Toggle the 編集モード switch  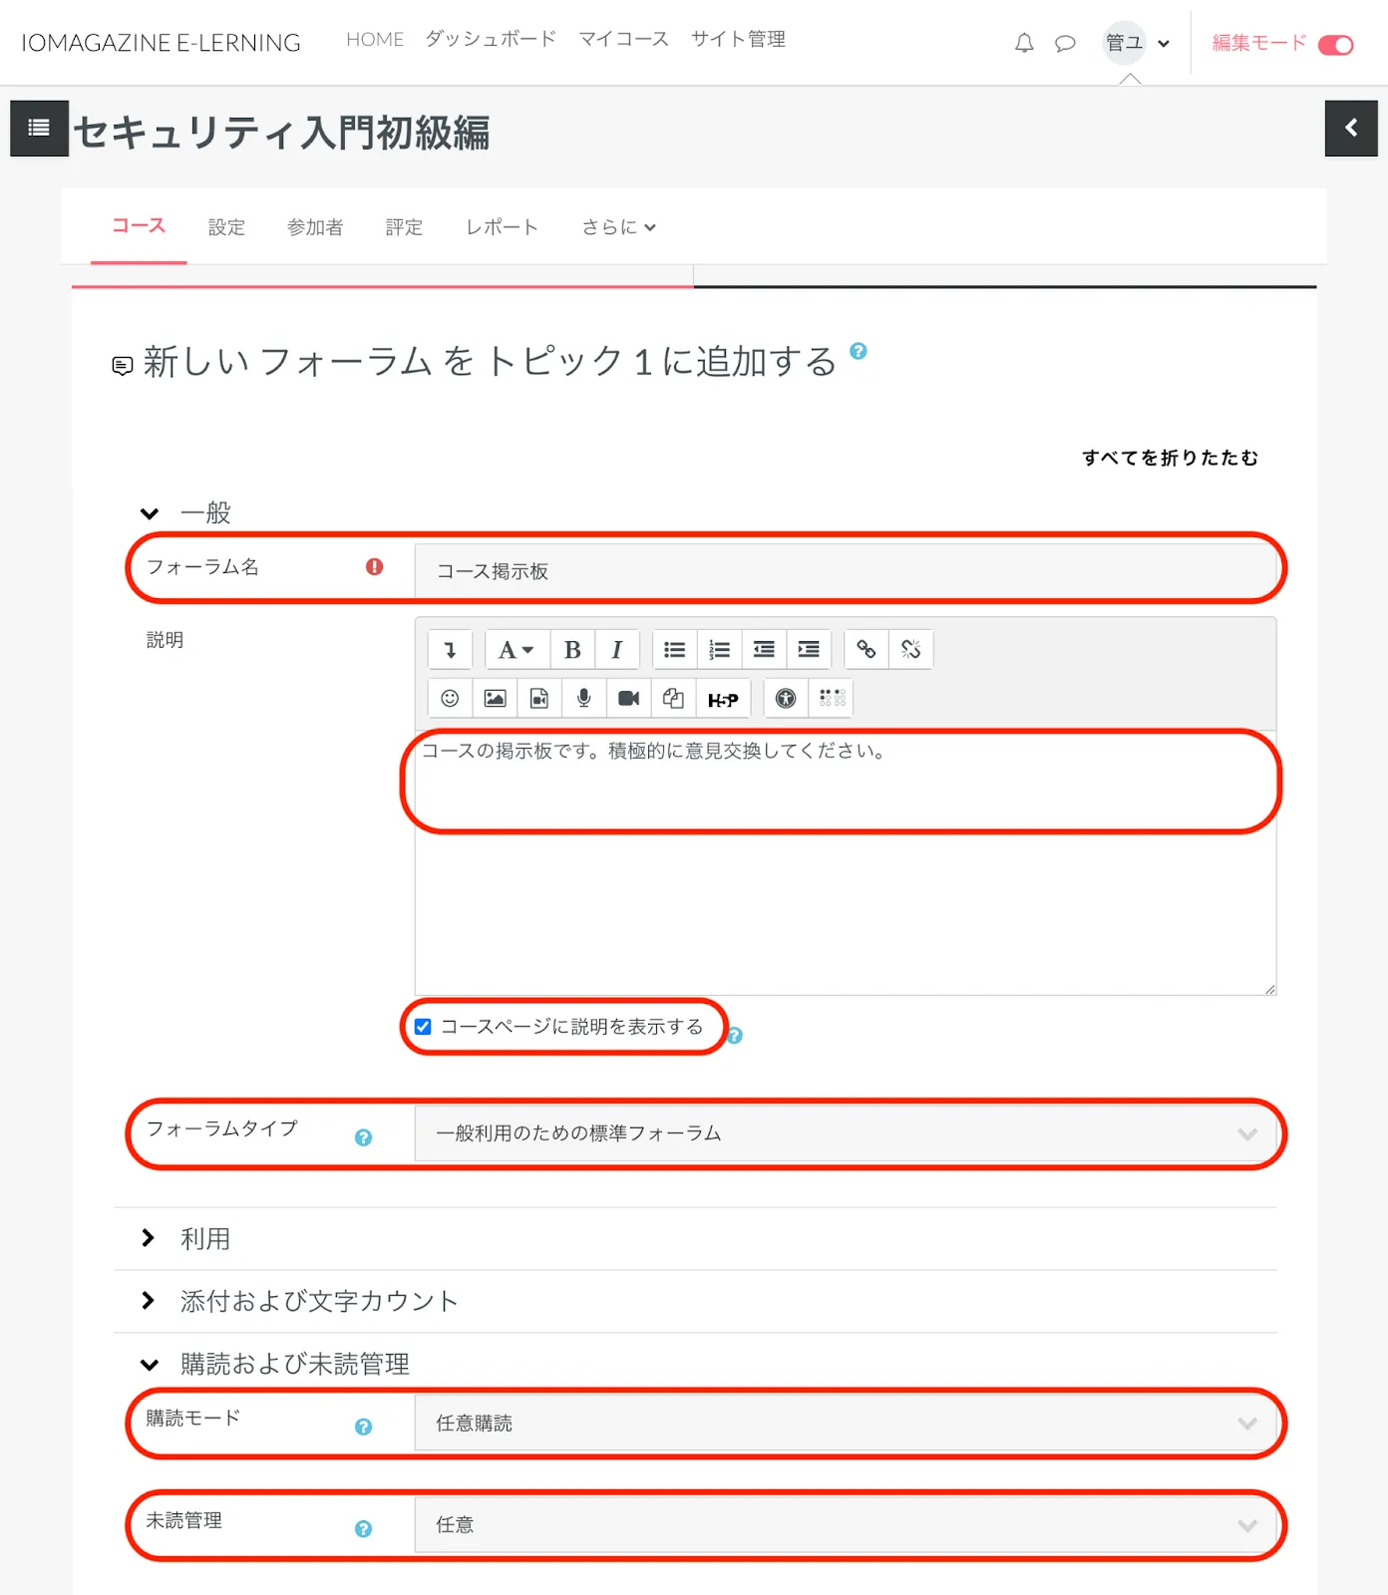pyautogui.click(x=1335, y=45)
